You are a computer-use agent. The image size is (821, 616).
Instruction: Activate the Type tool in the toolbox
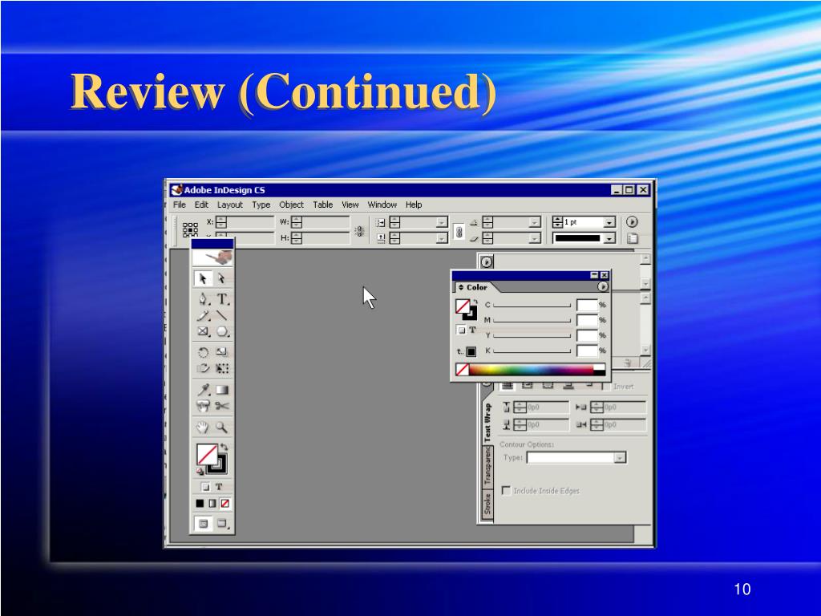[x=223, y=299]
